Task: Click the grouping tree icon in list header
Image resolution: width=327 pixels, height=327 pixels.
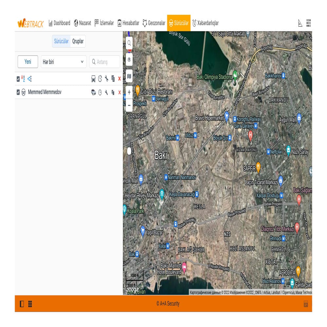Action: [x=29, y=79]
